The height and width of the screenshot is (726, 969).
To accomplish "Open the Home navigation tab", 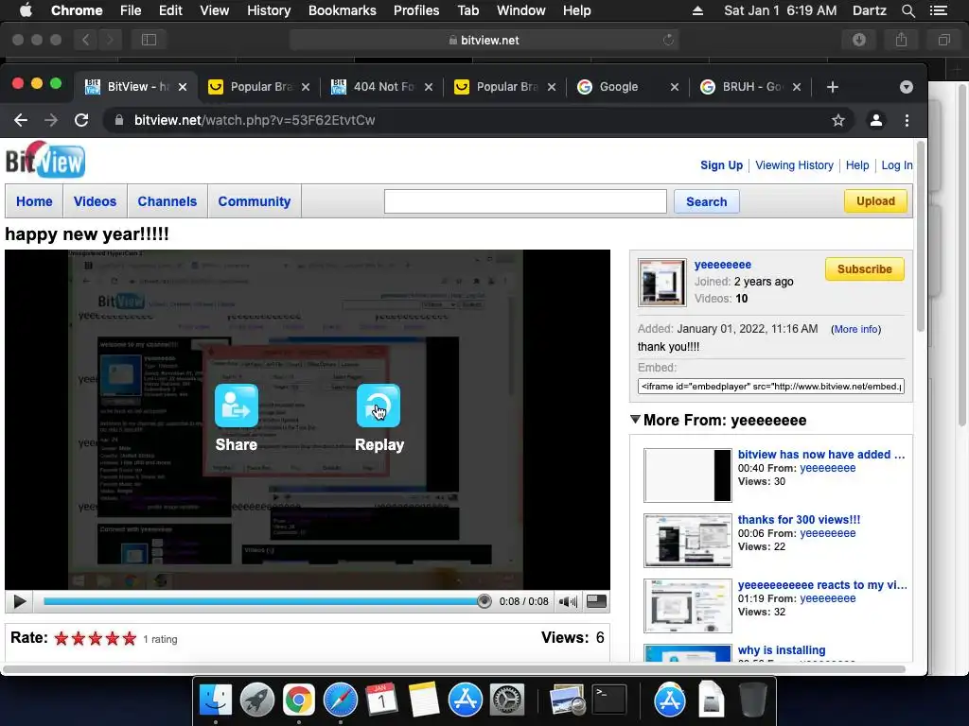I will point(34,201).
